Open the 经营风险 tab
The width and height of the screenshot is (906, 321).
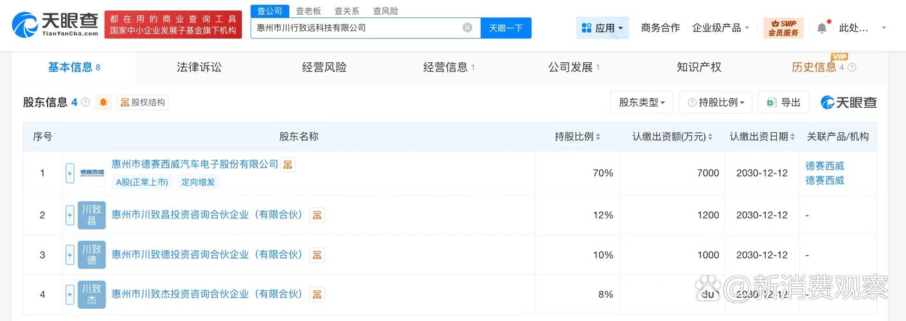[324, 67]
